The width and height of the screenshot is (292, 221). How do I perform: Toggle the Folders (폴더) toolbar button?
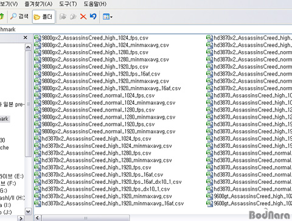[43, 16]
